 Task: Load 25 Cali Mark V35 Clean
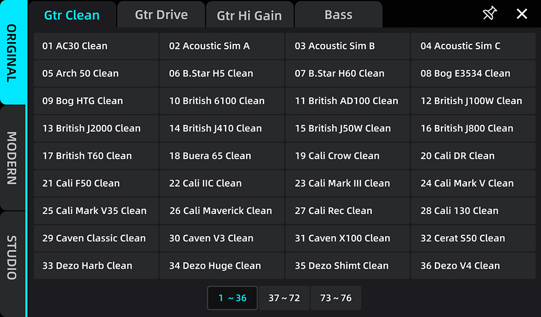96,211
